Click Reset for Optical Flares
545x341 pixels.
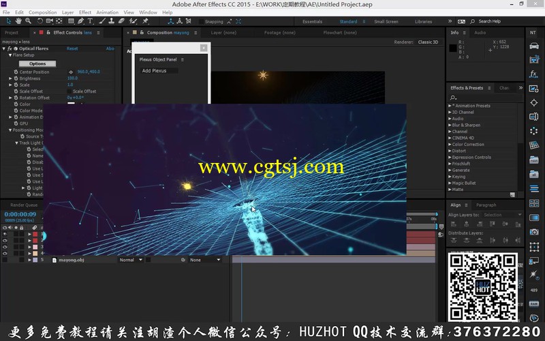click(x=72, y=48)
